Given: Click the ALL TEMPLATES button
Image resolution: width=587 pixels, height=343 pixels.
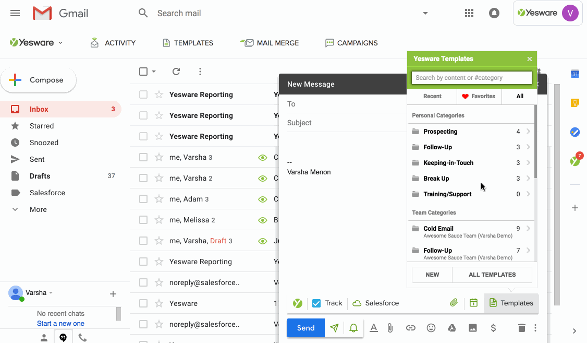Looking at the screenshot, I should click(x=492, y=275).
